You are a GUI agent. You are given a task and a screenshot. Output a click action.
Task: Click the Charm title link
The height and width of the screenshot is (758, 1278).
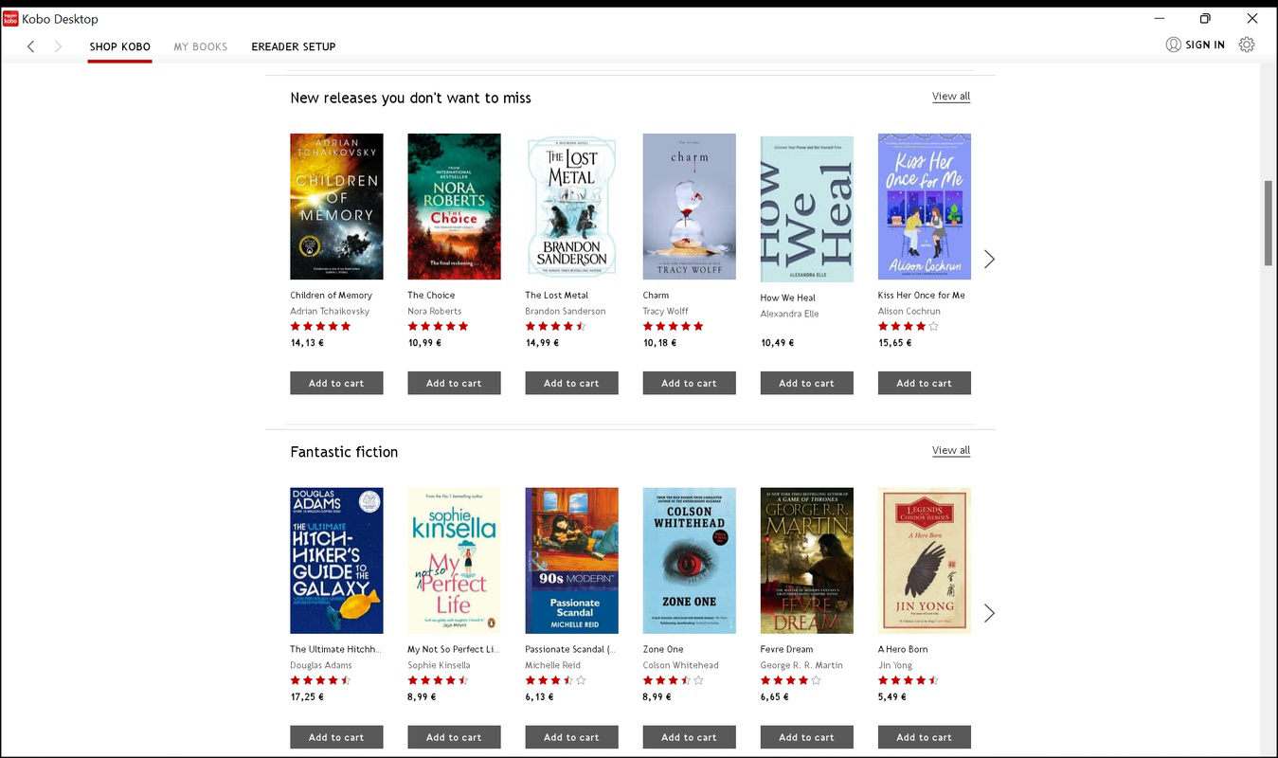click(x=656, y=296)
